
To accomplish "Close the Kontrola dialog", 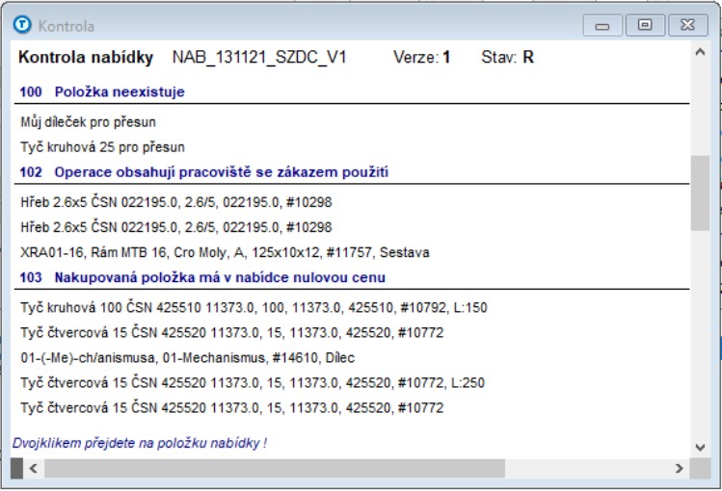I will tap(687, 26).
